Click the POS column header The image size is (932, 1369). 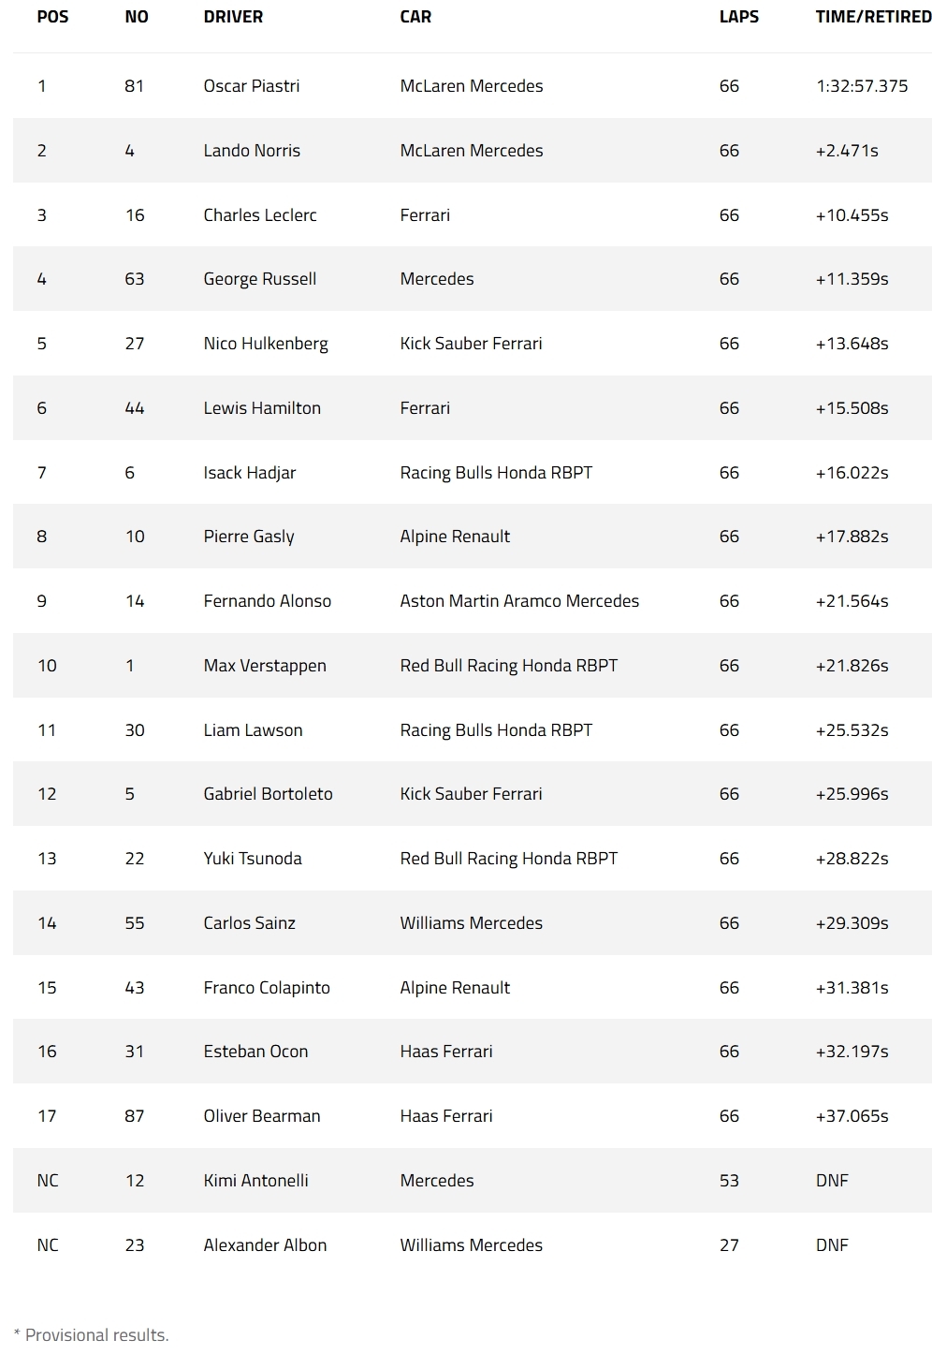tap(52, 17)
